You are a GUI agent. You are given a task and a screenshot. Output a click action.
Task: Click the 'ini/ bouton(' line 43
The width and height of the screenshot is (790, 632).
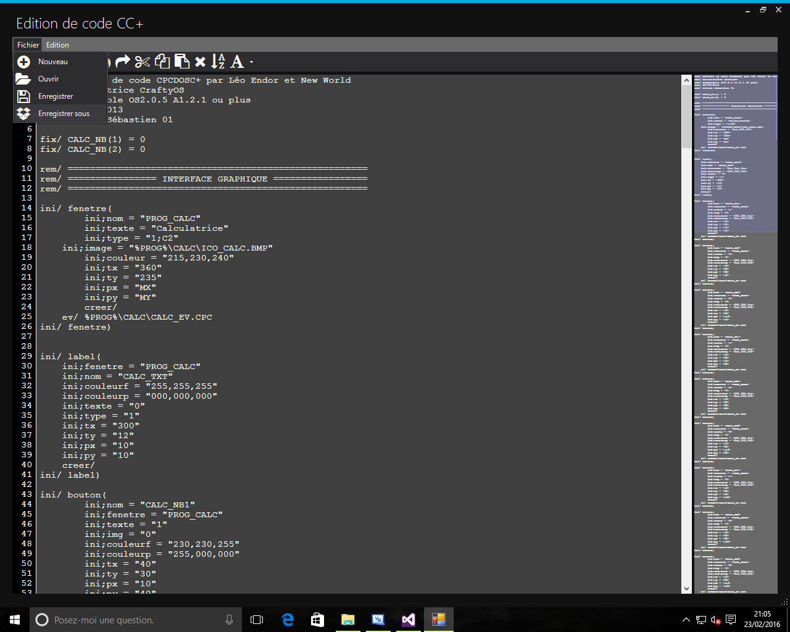pyautogui.click(x=73, y=495)
